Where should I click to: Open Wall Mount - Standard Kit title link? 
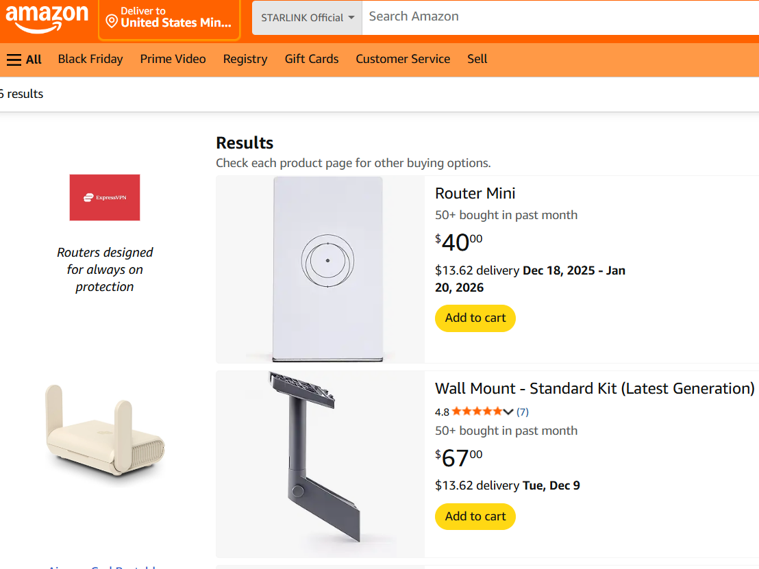click(x=595, y=388)
